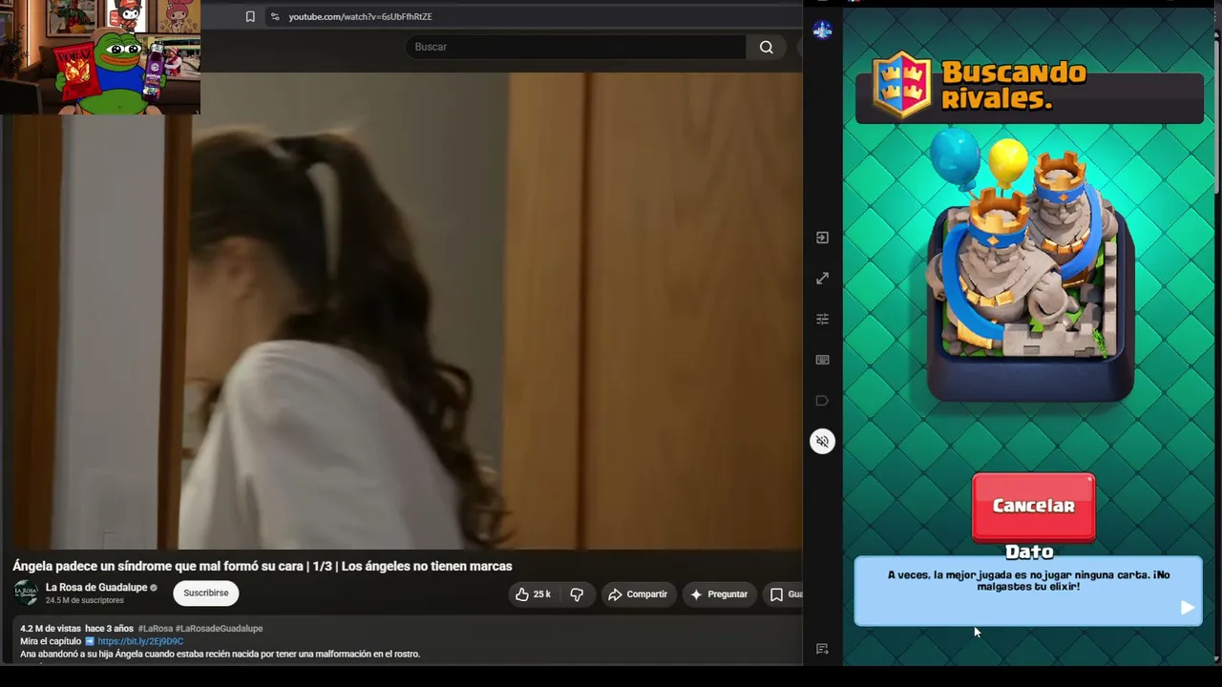Click the exit arrow icon in emulator sidebar
1222x687 pixels.
[822, 238]
